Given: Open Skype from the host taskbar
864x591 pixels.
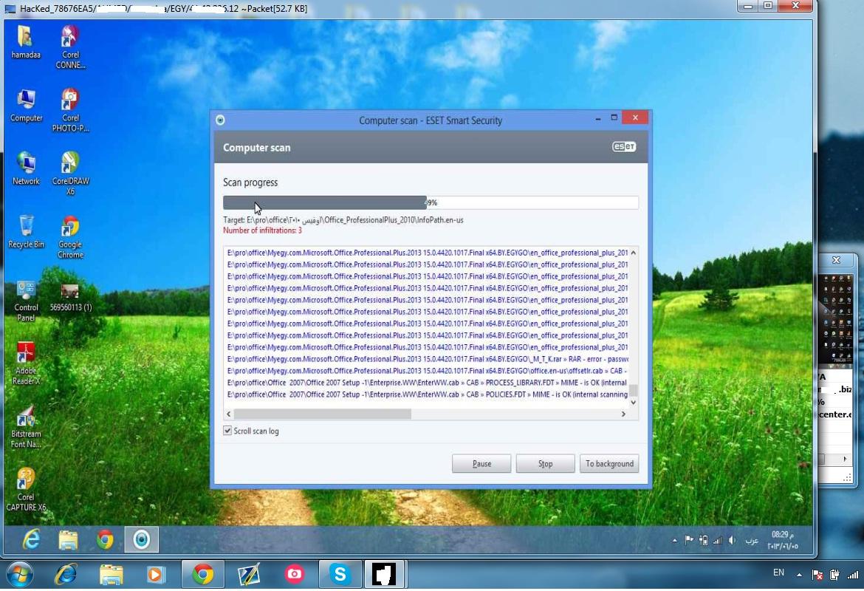Looking at the screenshot, I should click(340, 575).
